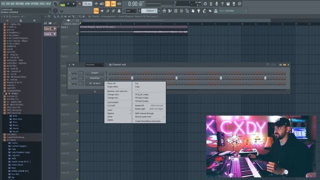The image size is (320, 180).
Task: Select Open Hats folder in the browser
Action: (x=17, y=119)
